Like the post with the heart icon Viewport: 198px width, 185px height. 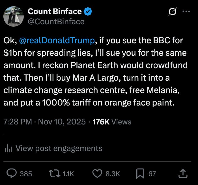click(97, 173)
